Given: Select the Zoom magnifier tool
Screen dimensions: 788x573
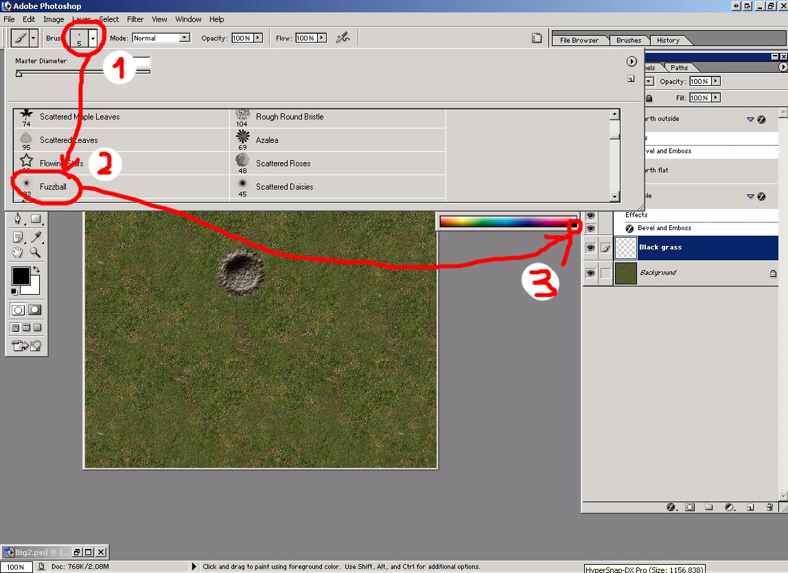Looking at the screenshot, I should [36, 253].
